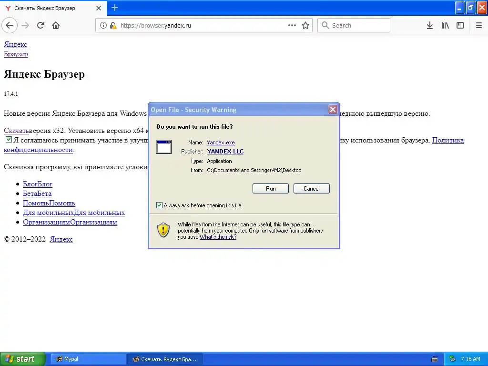Bookmark this page with the star icon
The image size is (488, 366).
(305, 25)
